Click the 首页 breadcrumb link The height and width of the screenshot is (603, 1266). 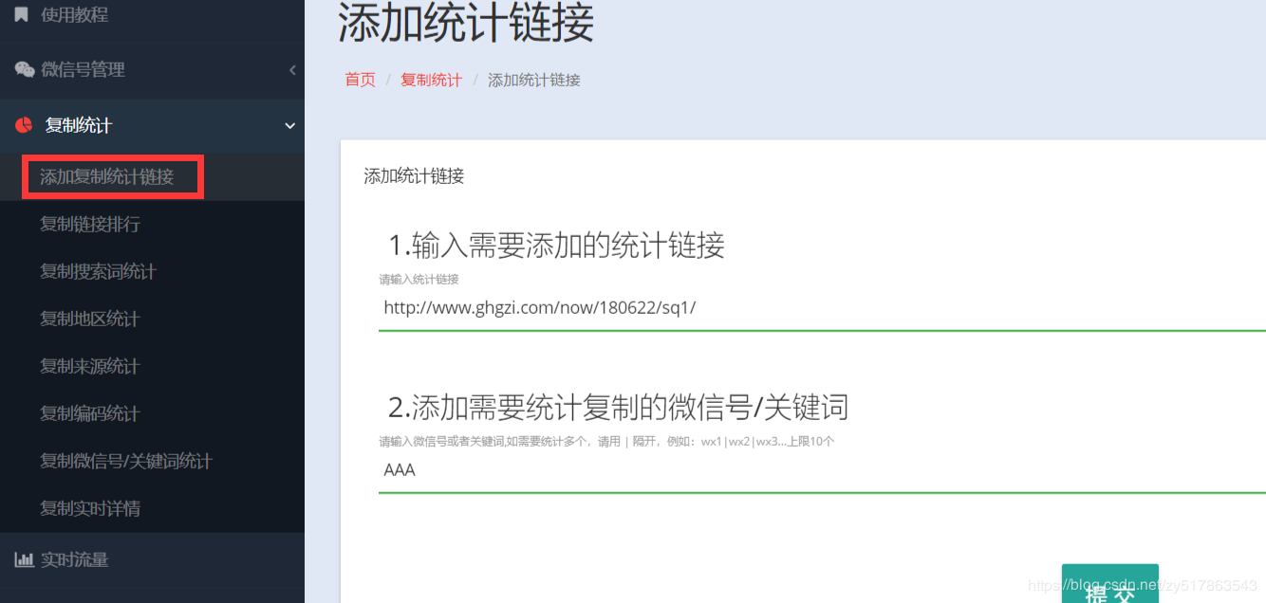pos(360,80)
